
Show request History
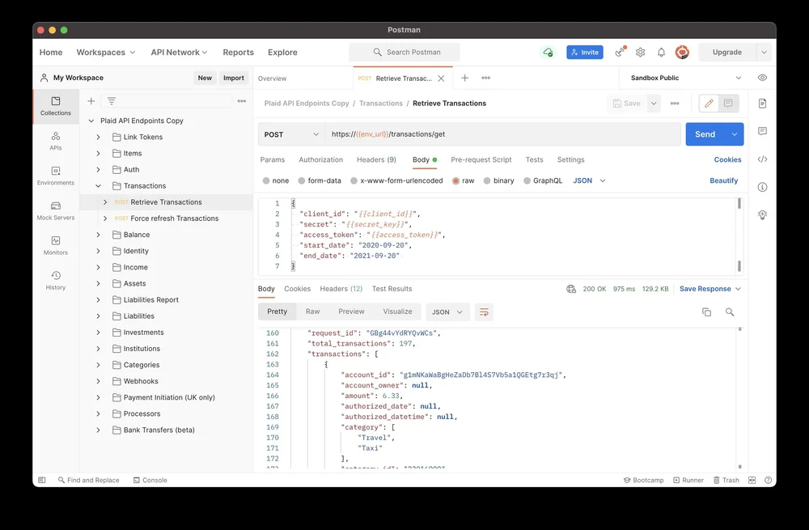[55, 279]
